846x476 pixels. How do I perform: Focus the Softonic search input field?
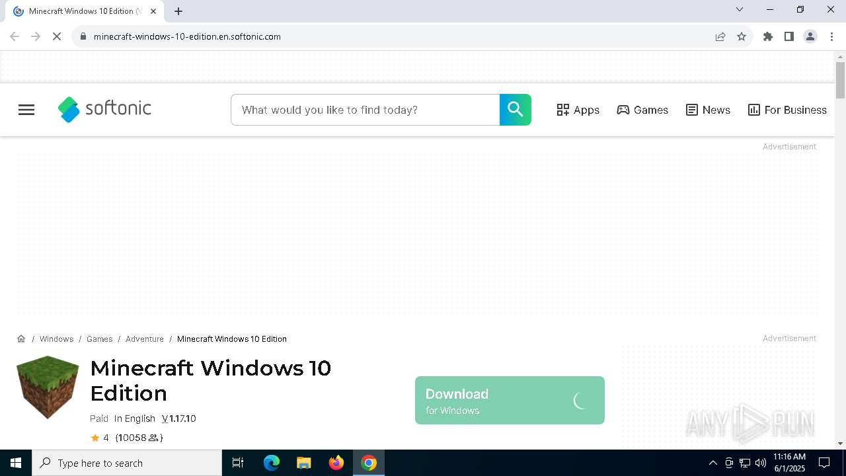[365, 110]
